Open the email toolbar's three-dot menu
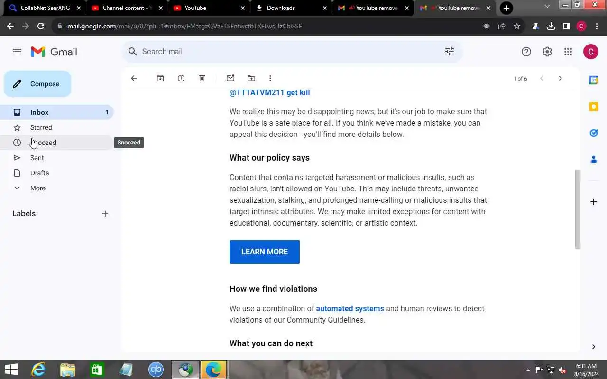 click(270, 78)
